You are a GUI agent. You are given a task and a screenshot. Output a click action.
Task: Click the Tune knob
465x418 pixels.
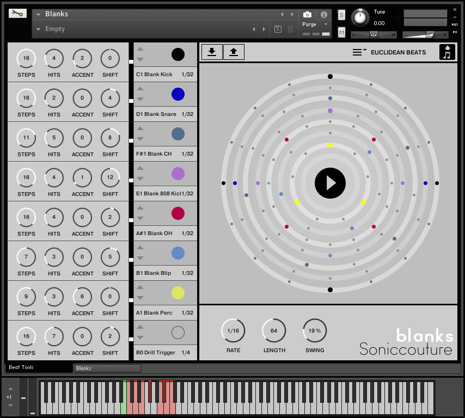point(360,17)
